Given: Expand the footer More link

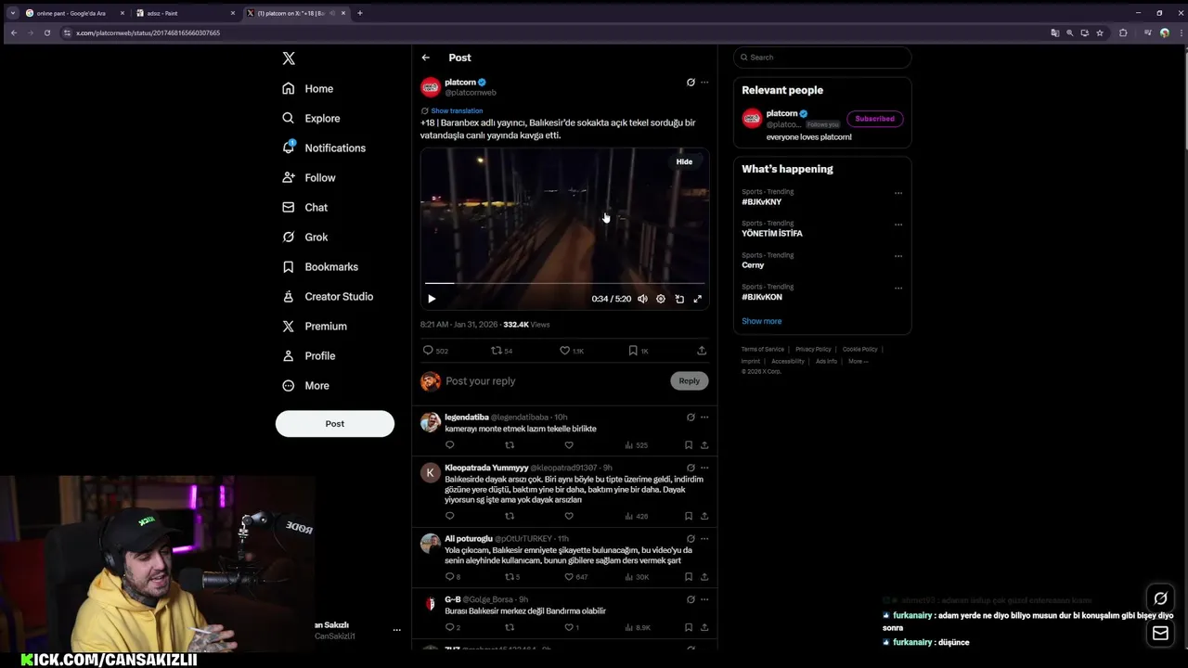Looking at the screenshot, I should (858, 361).
